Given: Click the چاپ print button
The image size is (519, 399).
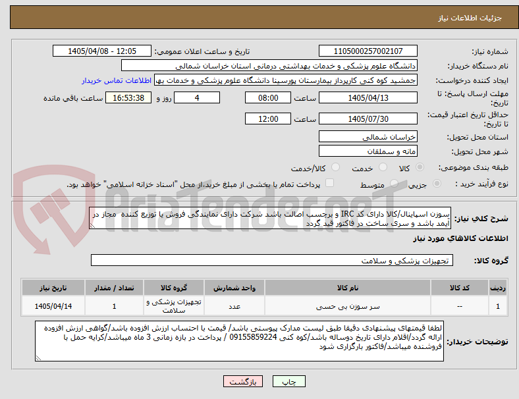Looking at the screenshot, I should point(289,381).
